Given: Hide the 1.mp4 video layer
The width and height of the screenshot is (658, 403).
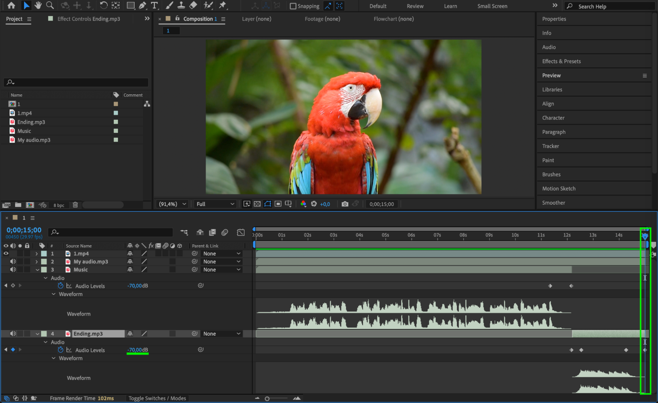Looking at the screenshot, I should (x=6, y=253).
